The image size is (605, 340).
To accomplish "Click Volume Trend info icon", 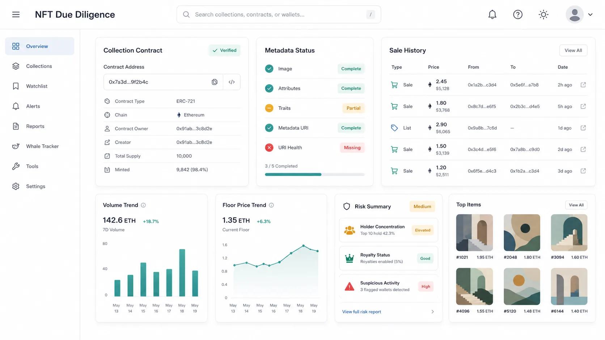I will [143, 205].
